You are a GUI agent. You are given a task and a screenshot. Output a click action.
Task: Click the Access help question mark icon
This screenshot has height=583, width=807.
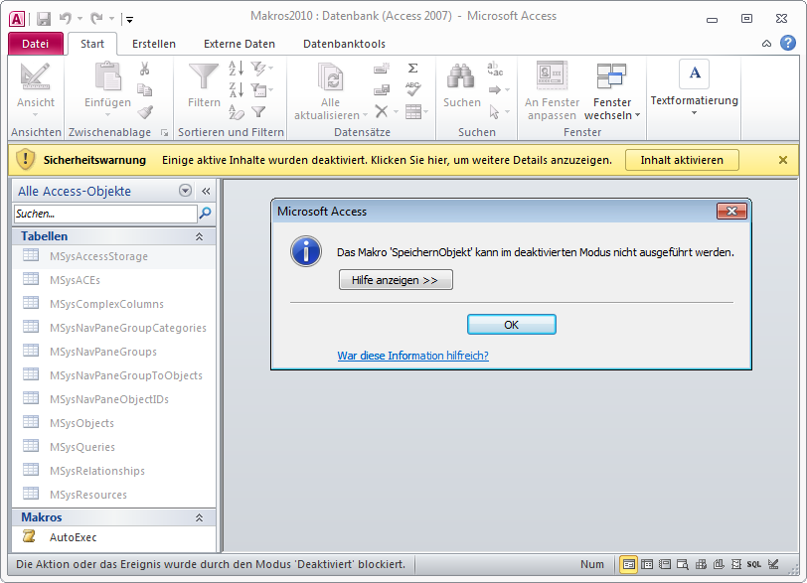pos(787,43)
